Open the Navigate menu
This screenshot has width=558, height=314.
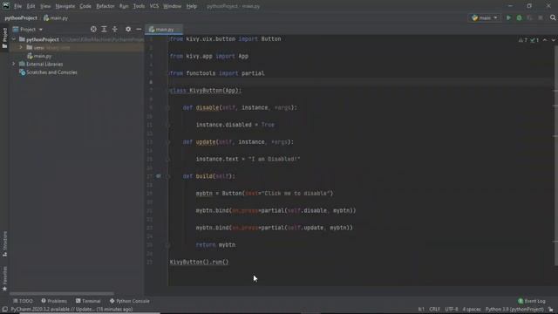(x=65, y=6)
